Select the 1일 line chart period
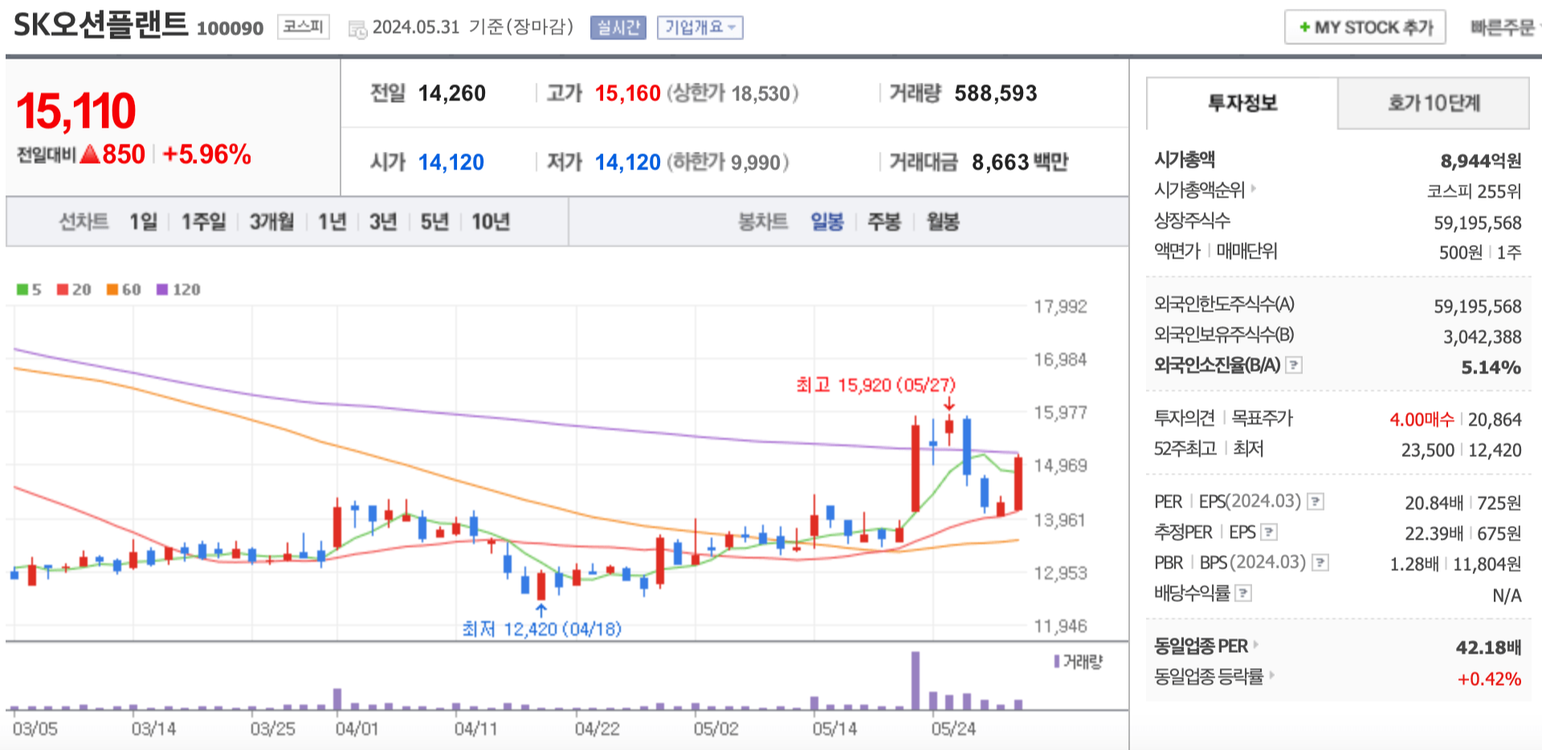 [x=144, y=222]
